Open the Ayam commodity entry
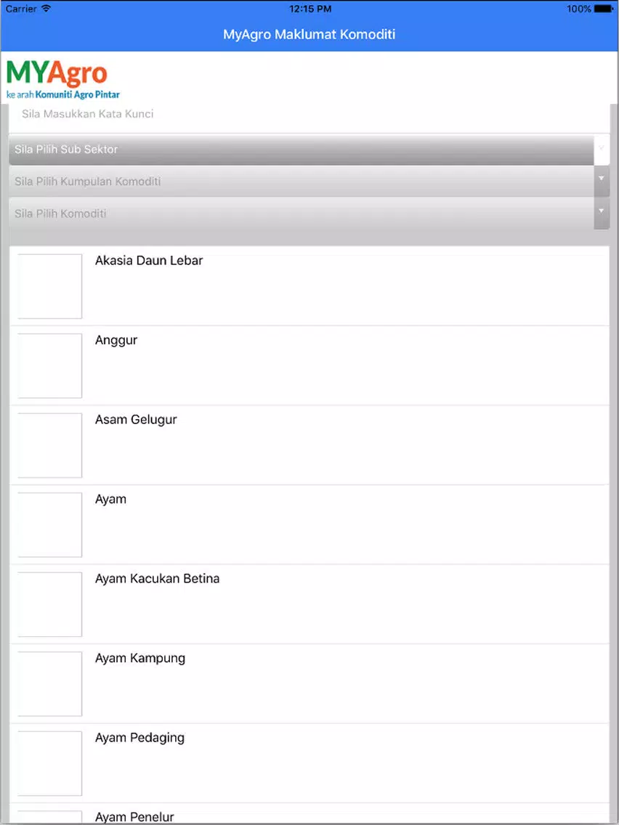The width and height of the screenshot is (619, 825). pos(309,524)
